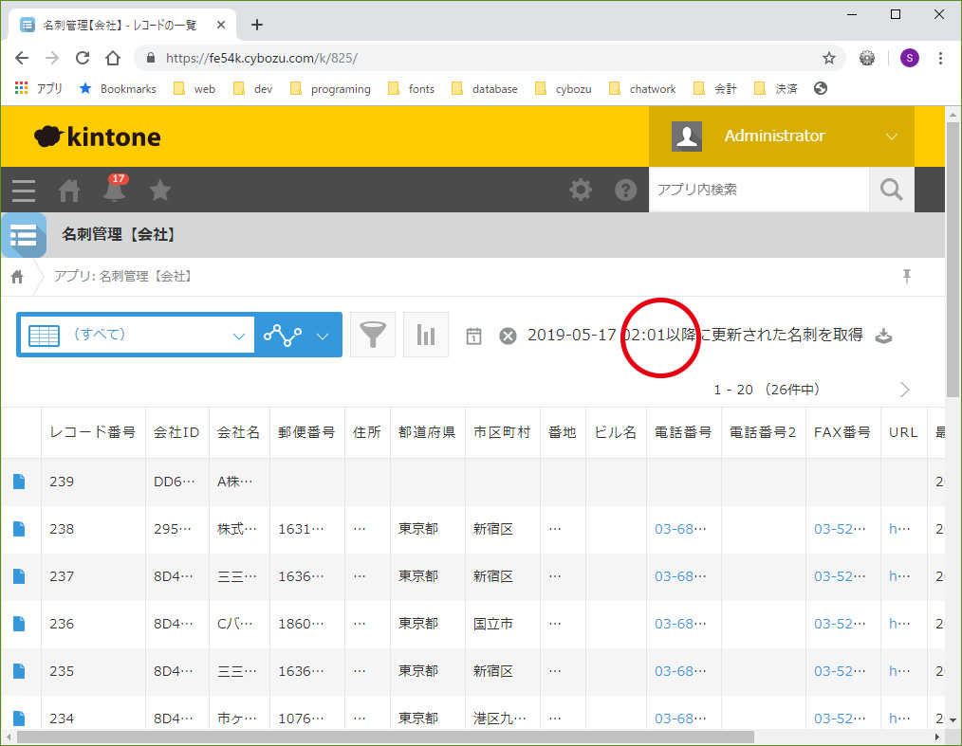Go to the kintone portal home icon
The image size is (962, 746).
pos(69,191)
